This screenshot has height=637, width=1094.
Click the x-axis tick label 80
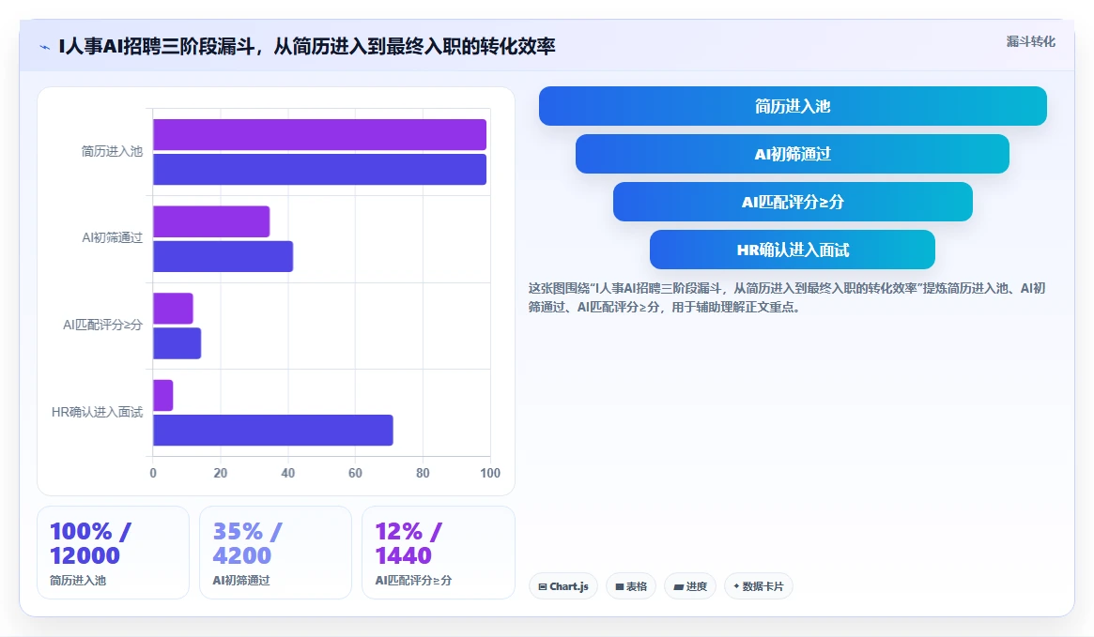tap(423, 473)
